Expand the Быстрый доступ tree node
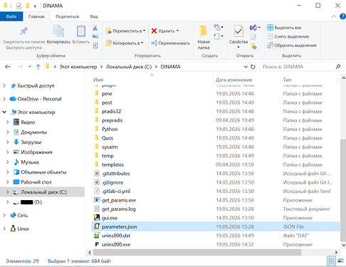346x267 pixels. click(x=4, y=85)
